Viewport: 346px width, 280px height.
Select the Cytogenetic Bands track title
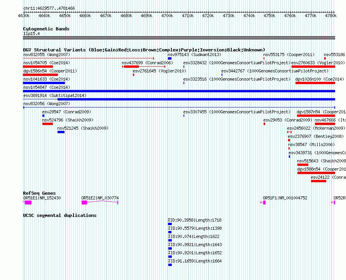tap(46, 29)
